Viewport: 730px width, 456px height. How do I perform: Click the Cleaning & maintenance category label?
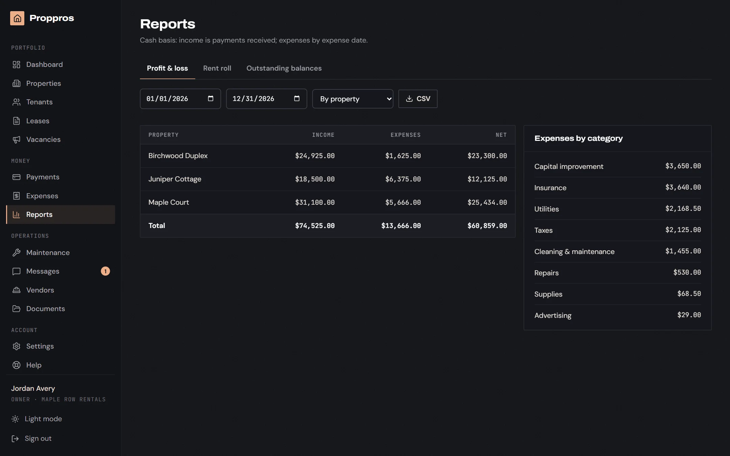pyautogui.click(x=574, y=252)
